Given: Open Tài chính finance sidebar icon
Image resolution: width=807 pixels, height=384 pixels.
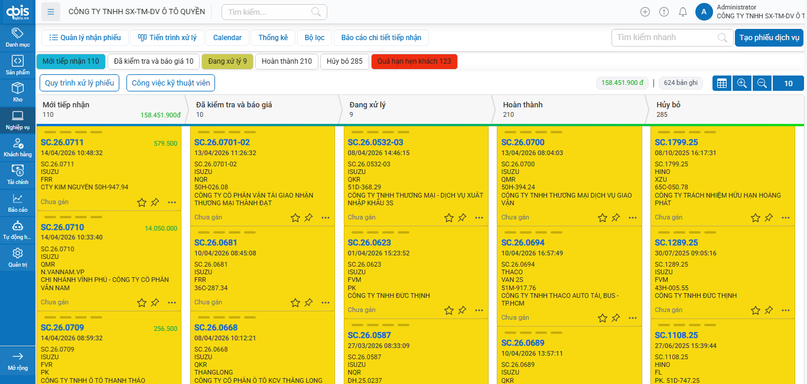Looking at the screenshot, I should tap(18, 175).
